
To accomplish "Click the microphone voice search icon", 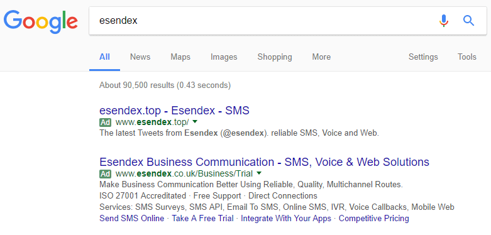I will [443, 21].
